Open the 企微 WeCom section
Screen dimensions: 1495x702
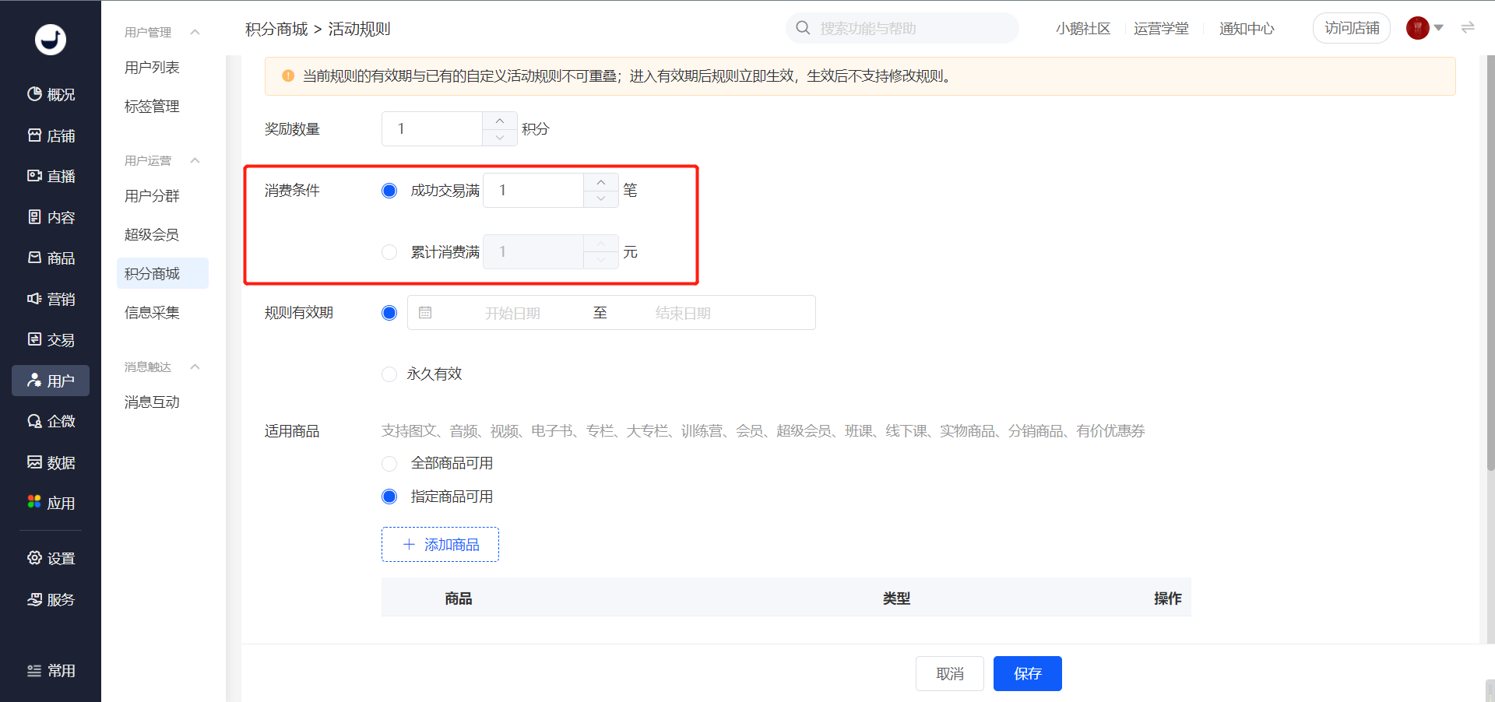click(51, 422)
